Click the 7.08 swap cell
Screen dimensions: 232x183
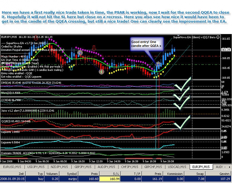coord(195,179)
